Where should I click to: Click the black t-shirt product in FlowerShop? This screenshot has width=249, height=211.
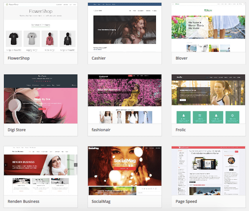[x=14, y=38]
